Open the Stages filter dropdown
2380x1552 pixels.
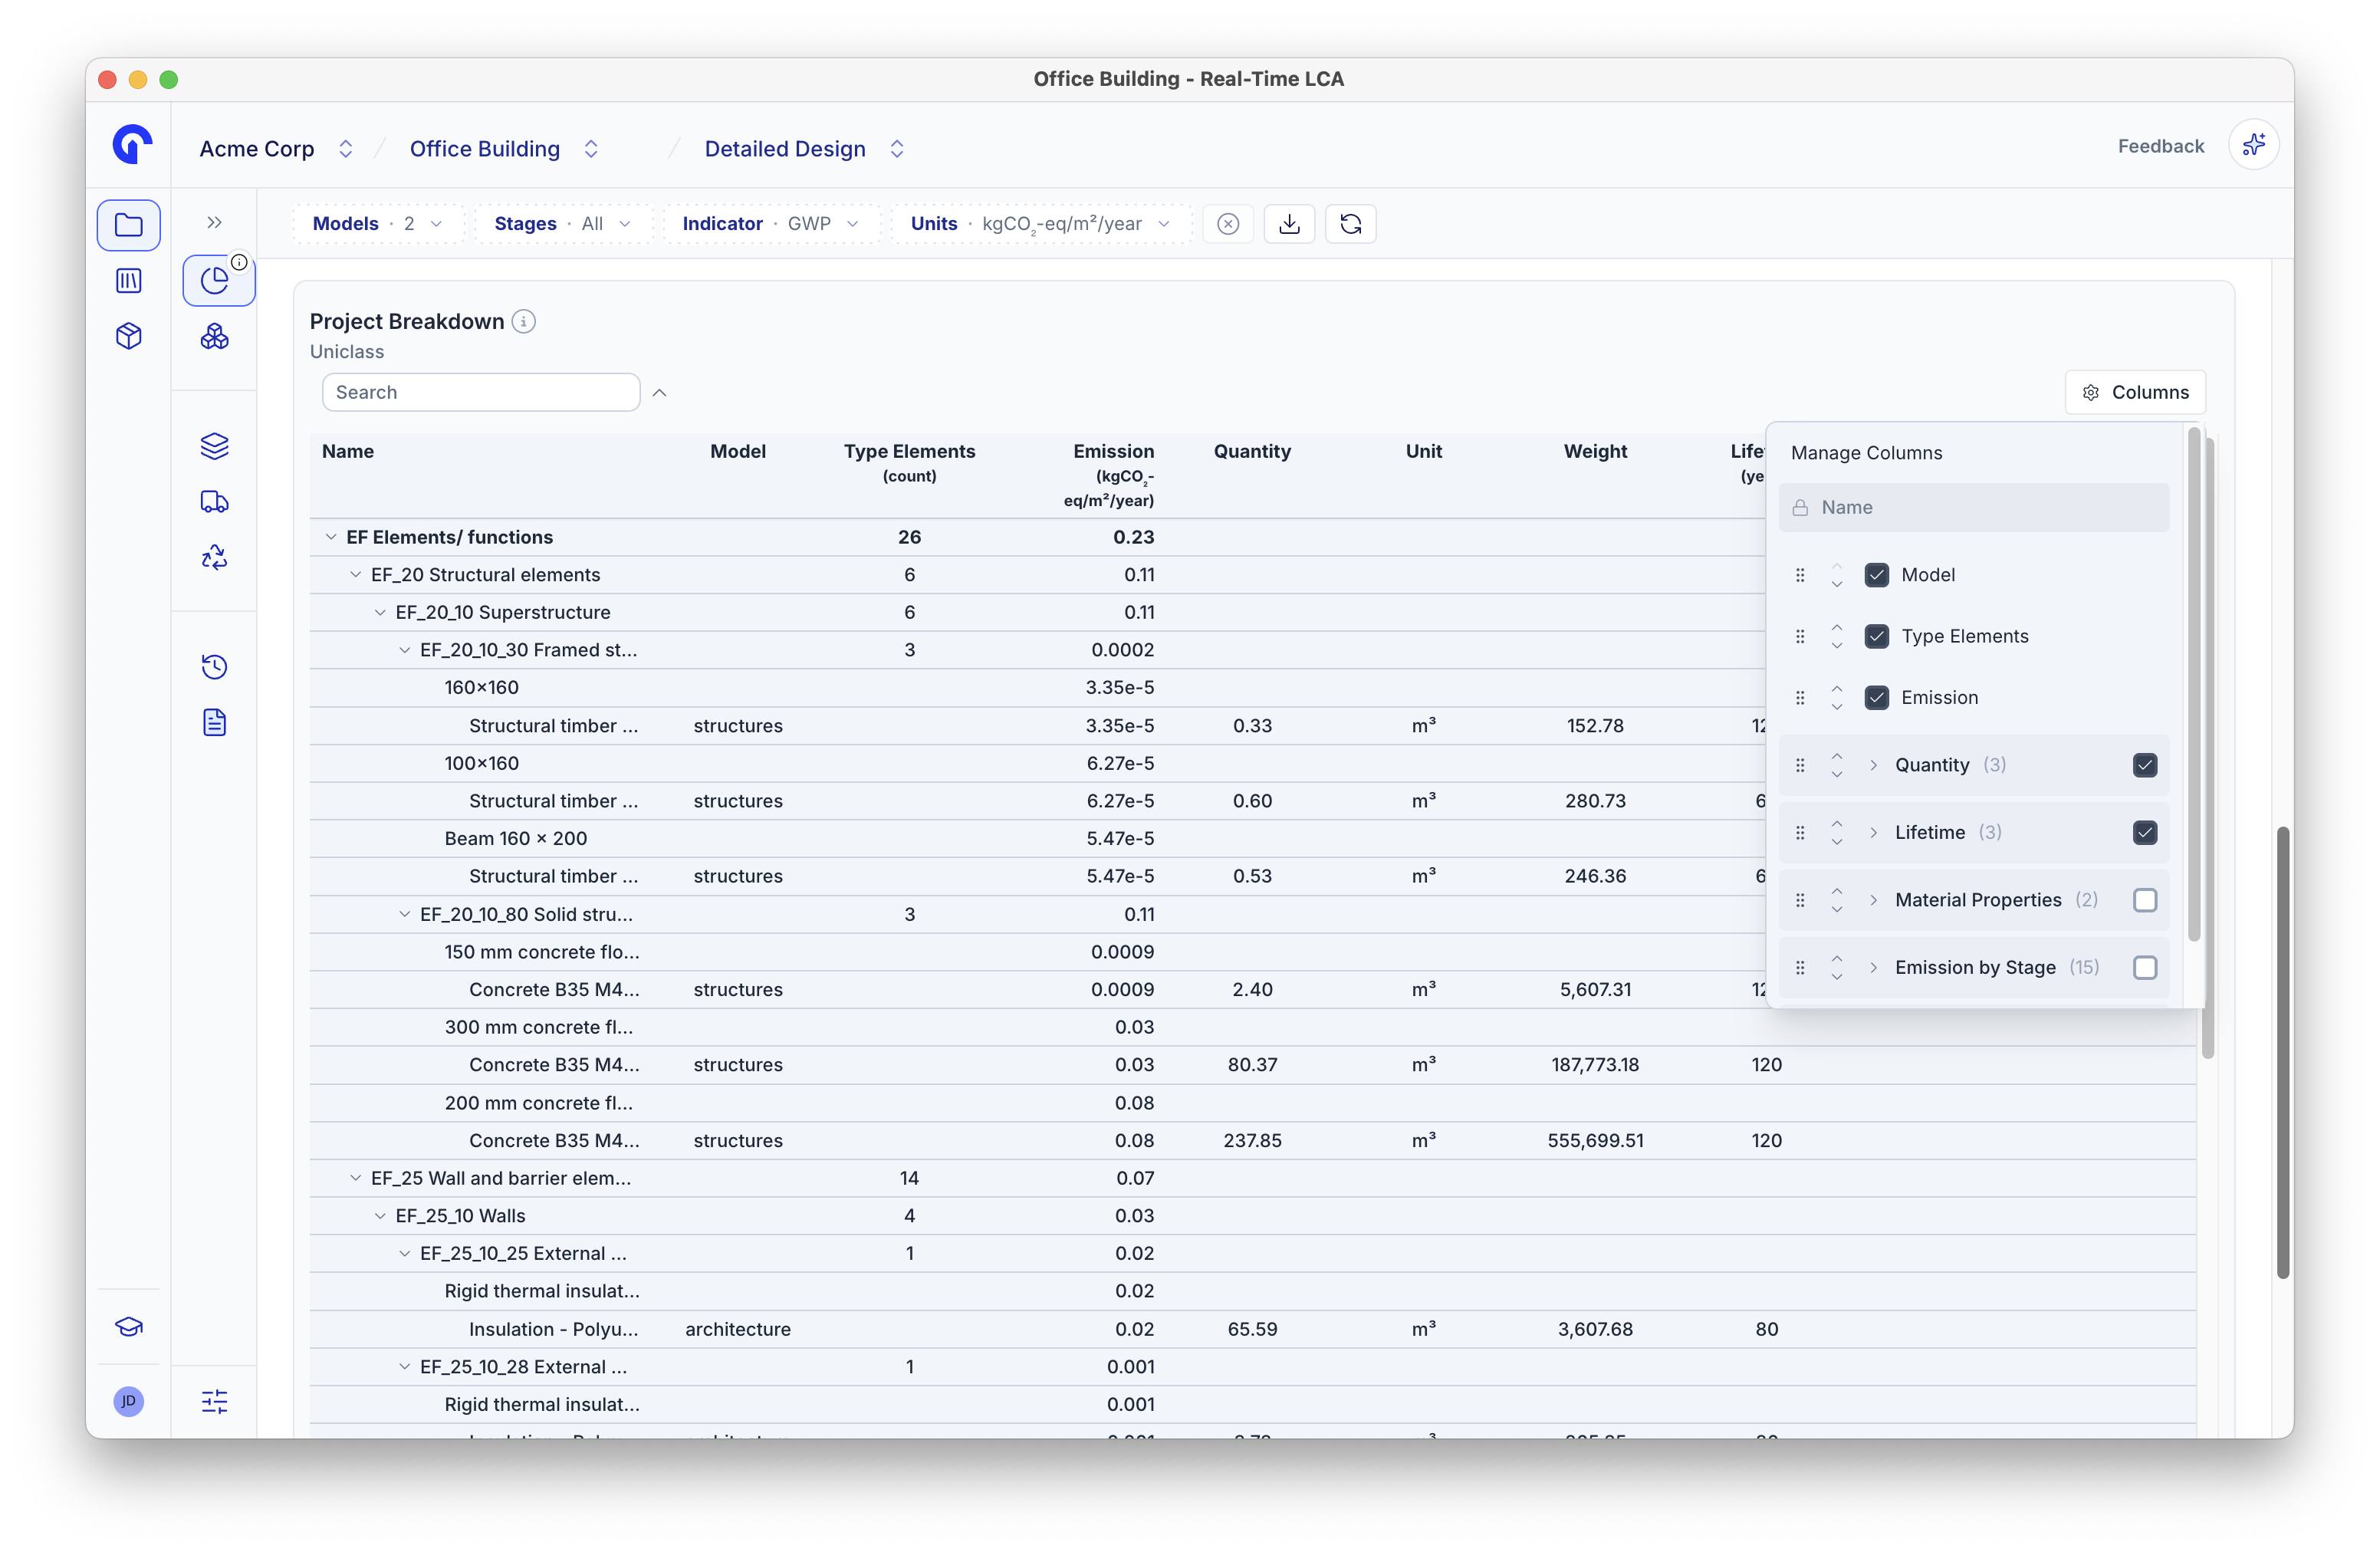[x=563, y=224]
